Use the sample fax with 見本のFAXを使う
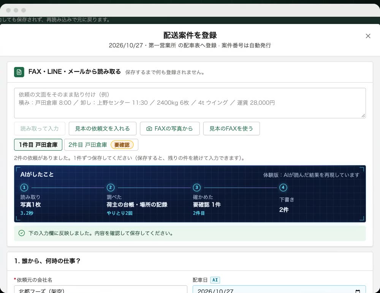Viewport: 380px width, 293px height. (x=231, y=128)
